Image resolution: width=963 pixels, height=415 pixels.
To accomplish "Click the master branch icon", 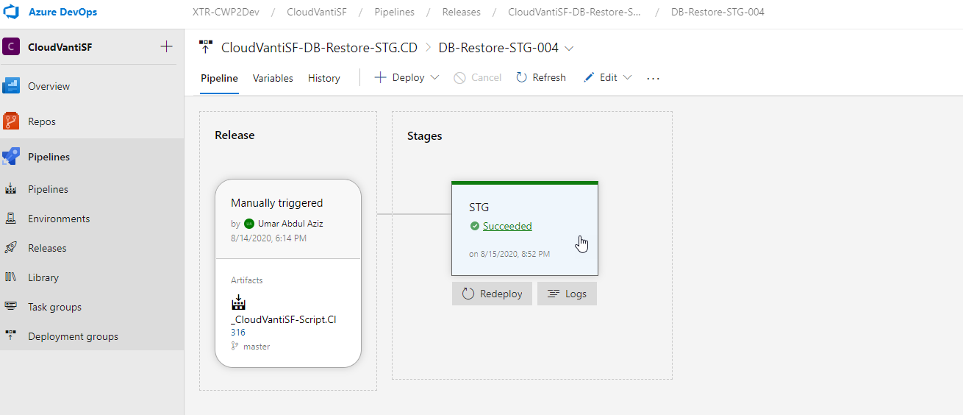I will click(x=235, y=347).
